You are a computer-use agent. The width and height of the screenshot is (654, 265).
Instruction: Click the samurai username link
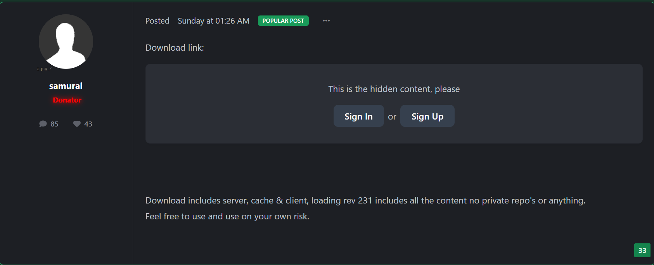pos(66,86)
